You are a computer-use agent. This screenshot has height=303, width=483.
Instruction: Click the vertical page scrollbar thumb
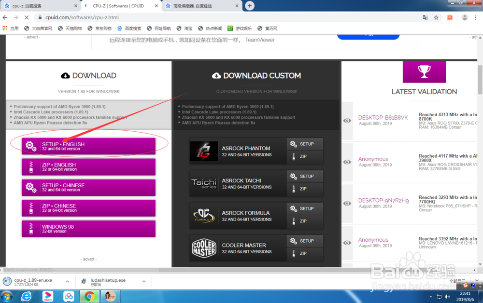coord(480,80)
